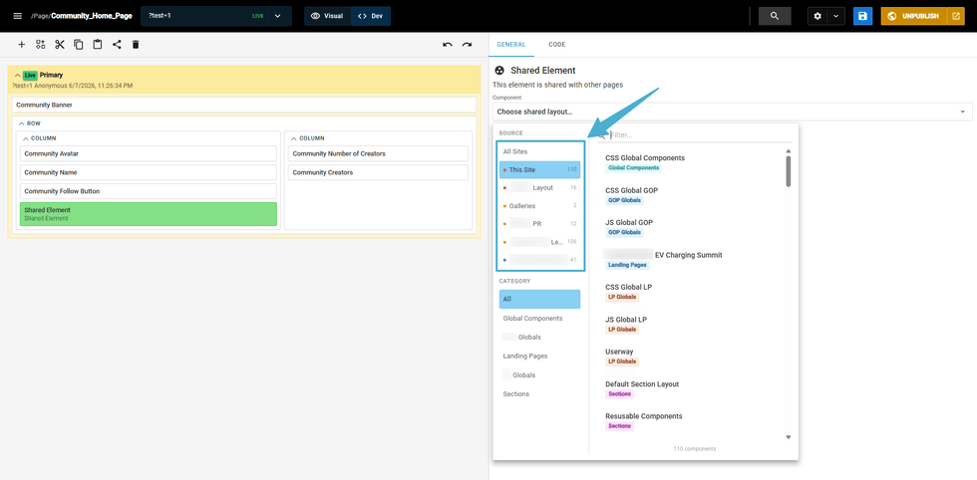
Task: Pick CSS Global Components layout
Action: [645, 158]
